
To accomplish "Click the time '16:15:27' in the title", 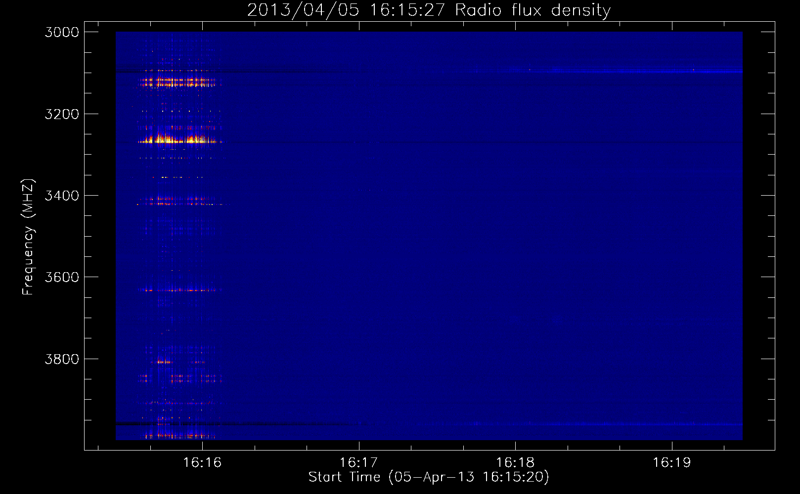I will 408,10.
